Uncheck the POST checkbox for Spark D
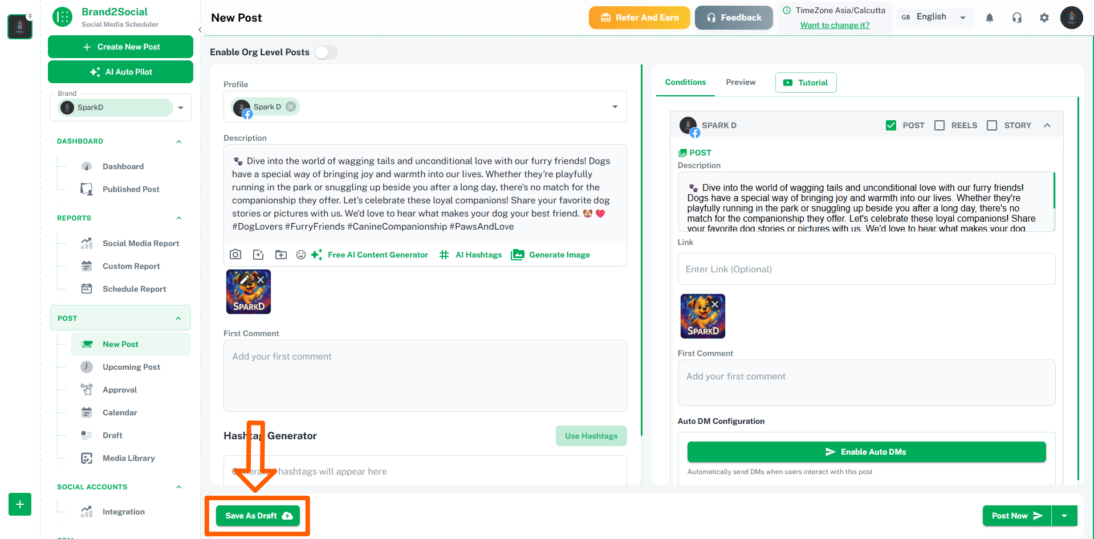Viewport: 1094px width, 539px height. tap(891, 125)
